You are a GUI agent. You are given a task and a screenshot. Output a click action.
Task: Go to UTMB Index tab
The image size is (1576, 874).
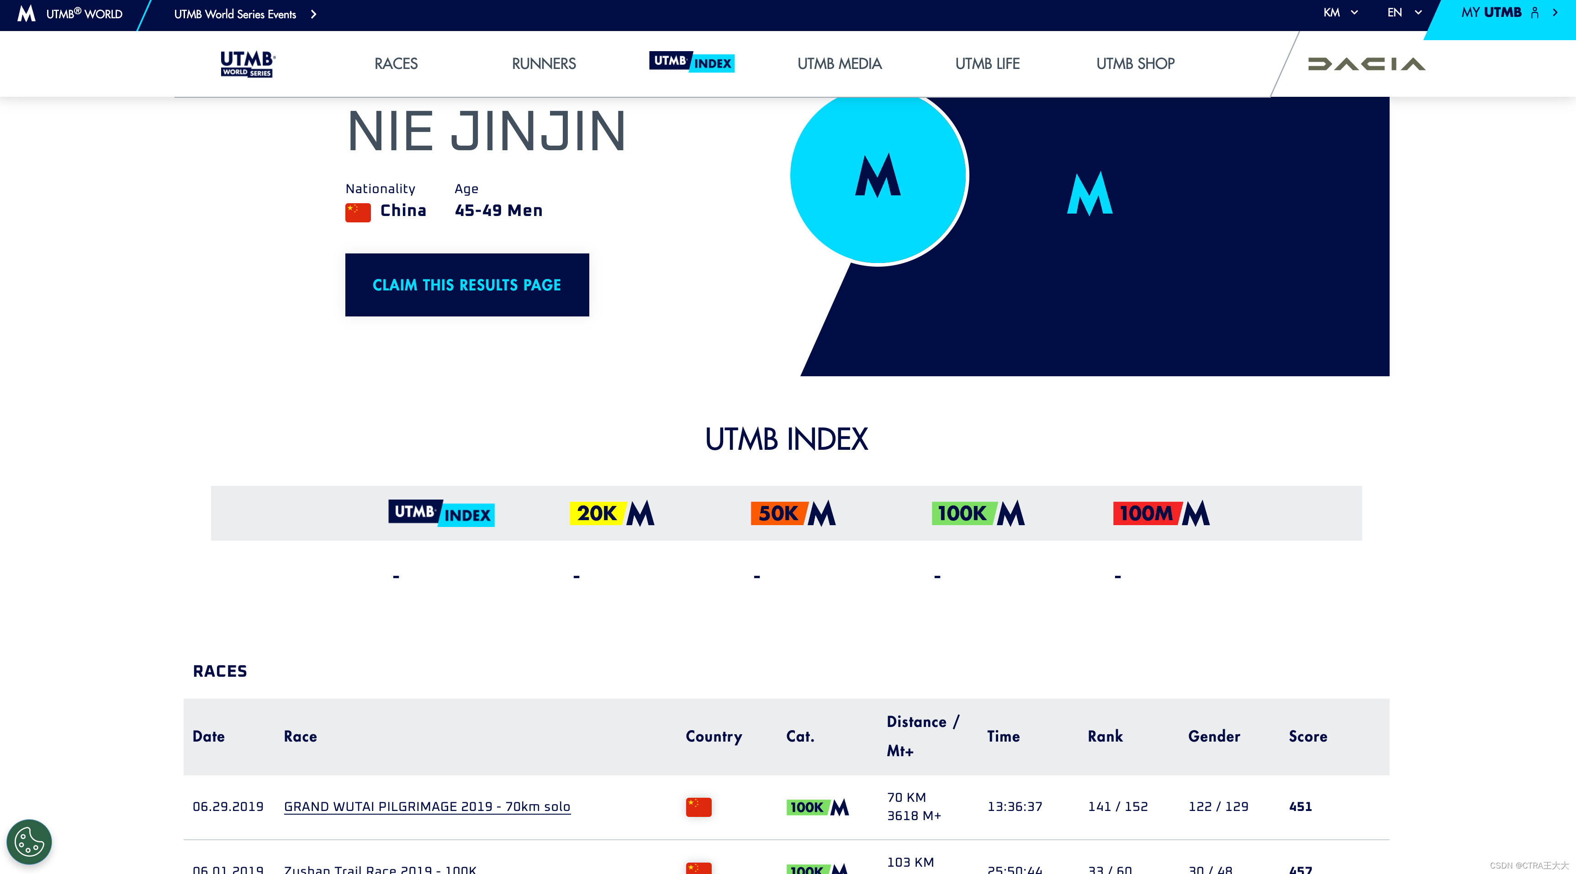coord(691,62)
